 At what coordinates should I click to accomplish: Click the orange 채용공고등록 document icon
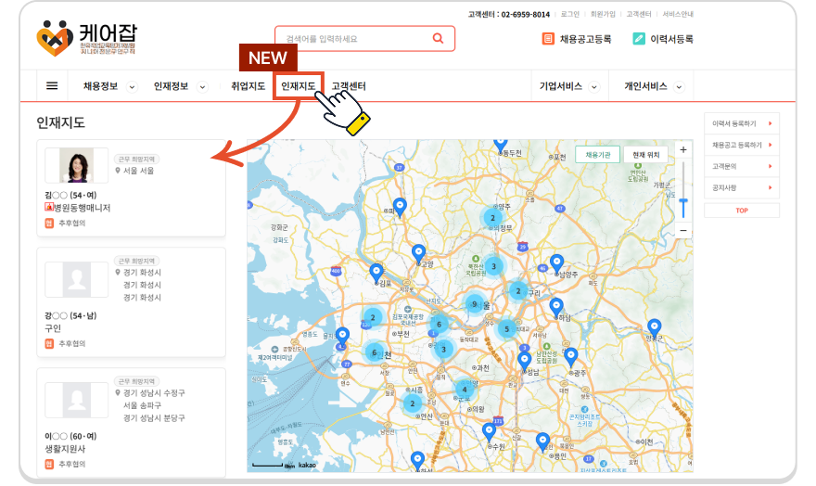pos(548,39)
